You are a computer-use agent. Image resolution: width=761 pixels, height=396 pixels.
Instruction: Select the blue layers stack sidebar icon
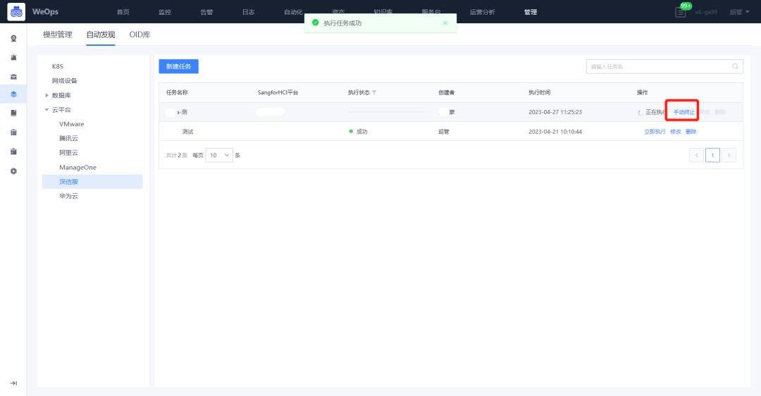tap(13, 94)
